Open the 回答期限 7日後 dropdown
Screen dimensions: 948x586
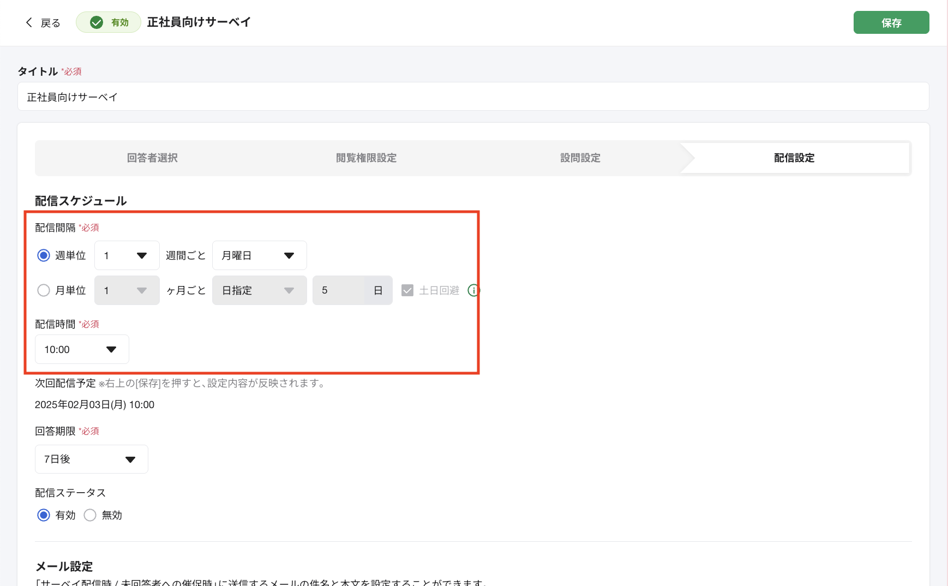pyautogui.click(x=91, y=459)
